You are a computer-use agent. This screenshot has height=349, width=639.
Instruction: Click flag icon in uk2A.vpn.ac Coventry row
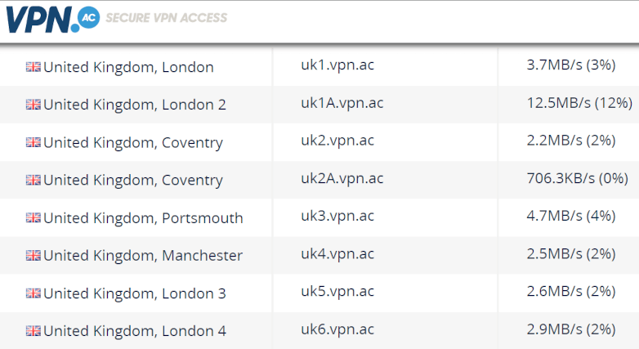pos(33,180)
